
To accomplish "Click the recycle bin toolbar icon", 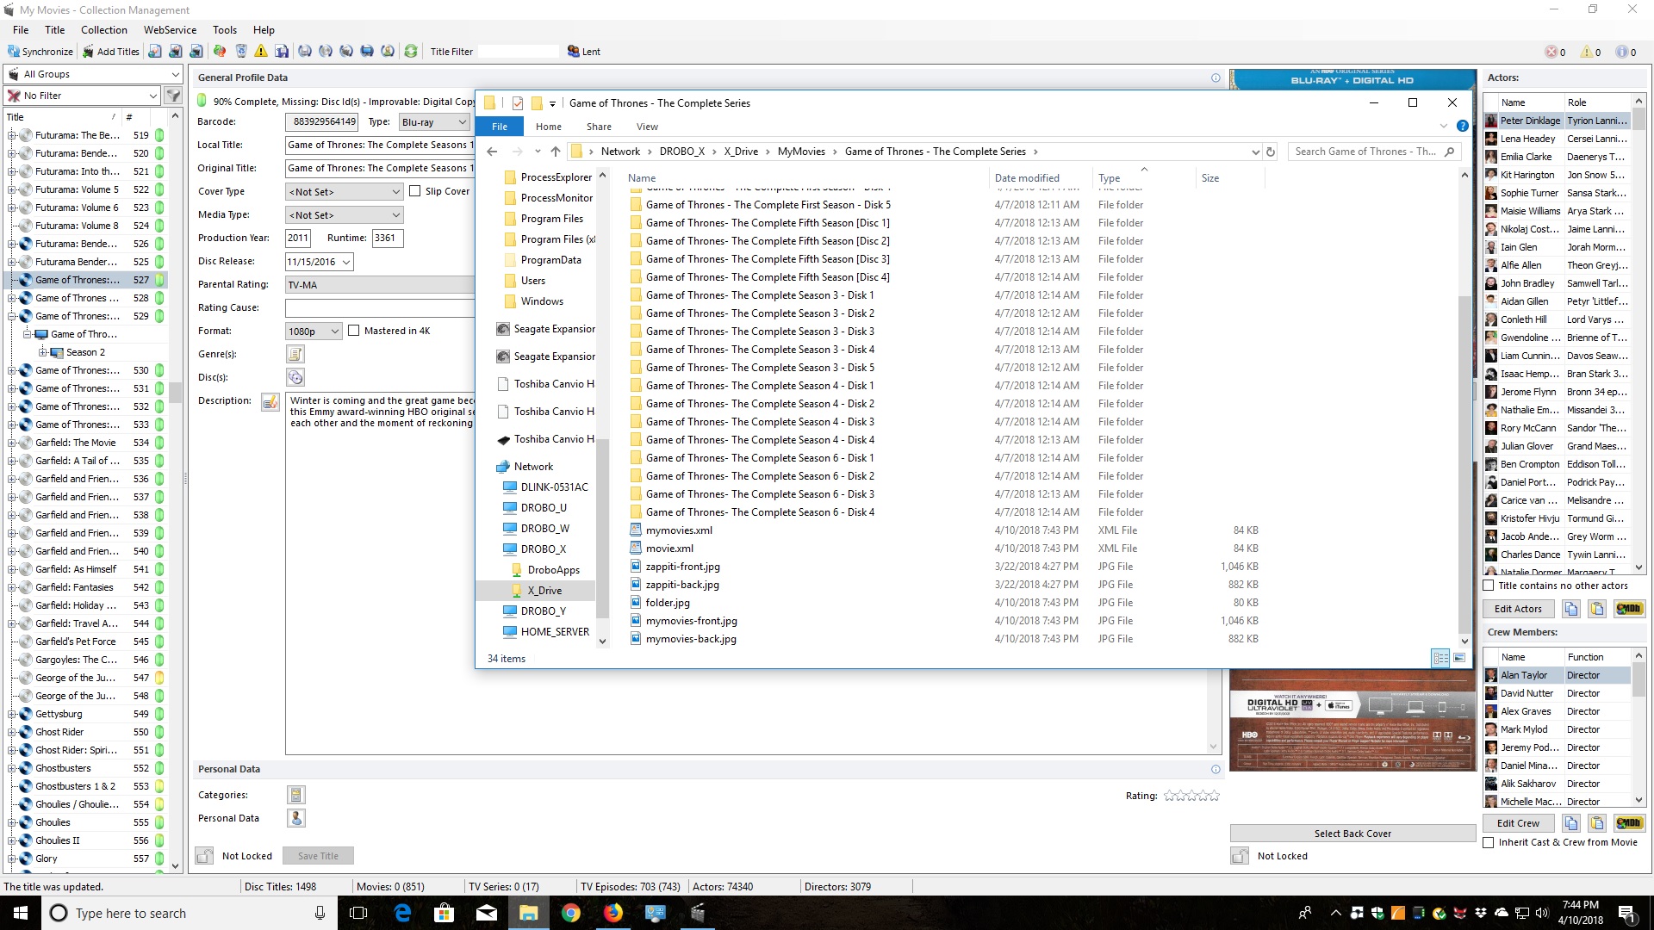I will point(240,52).
